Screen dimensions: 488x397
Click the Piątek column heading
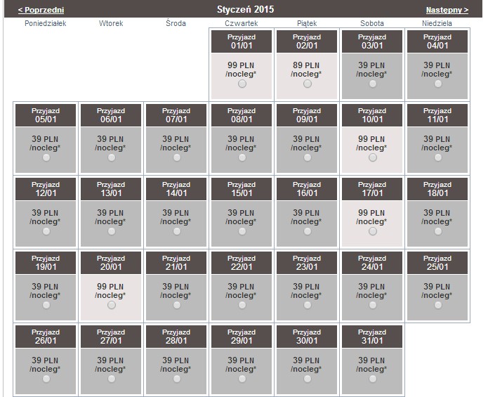click(307, 23)
